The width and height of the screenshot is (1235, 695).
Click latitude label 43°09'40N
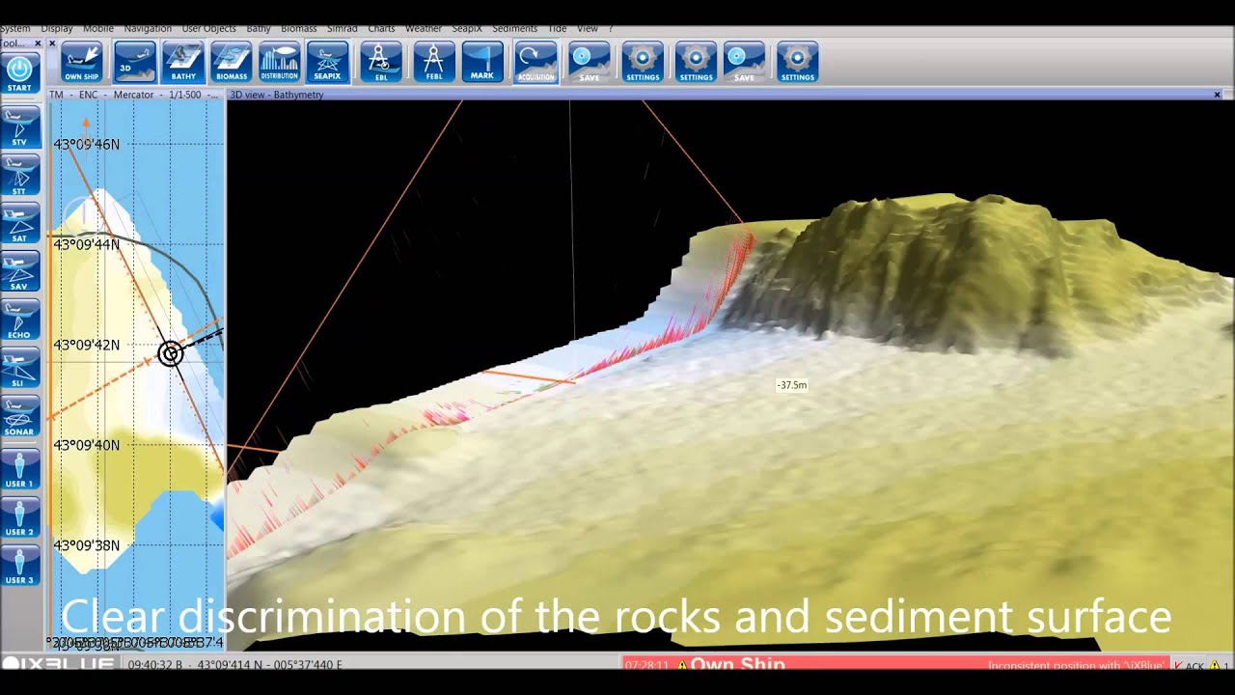coord(87,445)
